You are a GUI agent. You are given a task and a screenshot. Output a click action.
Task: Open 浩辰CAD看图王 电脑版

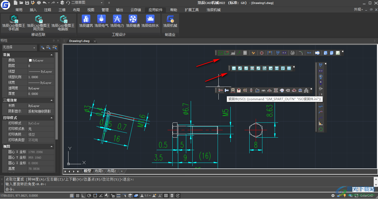coord(63,23)
